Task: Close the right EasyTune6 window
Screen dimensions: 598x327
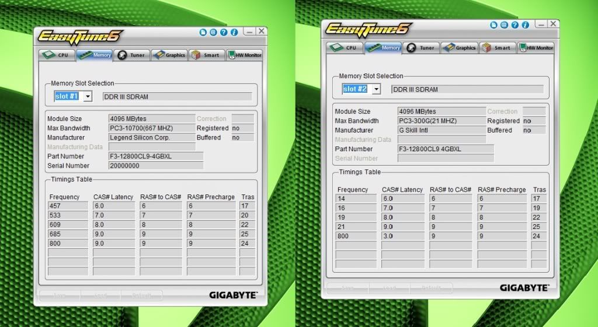Action: (553, 23)
